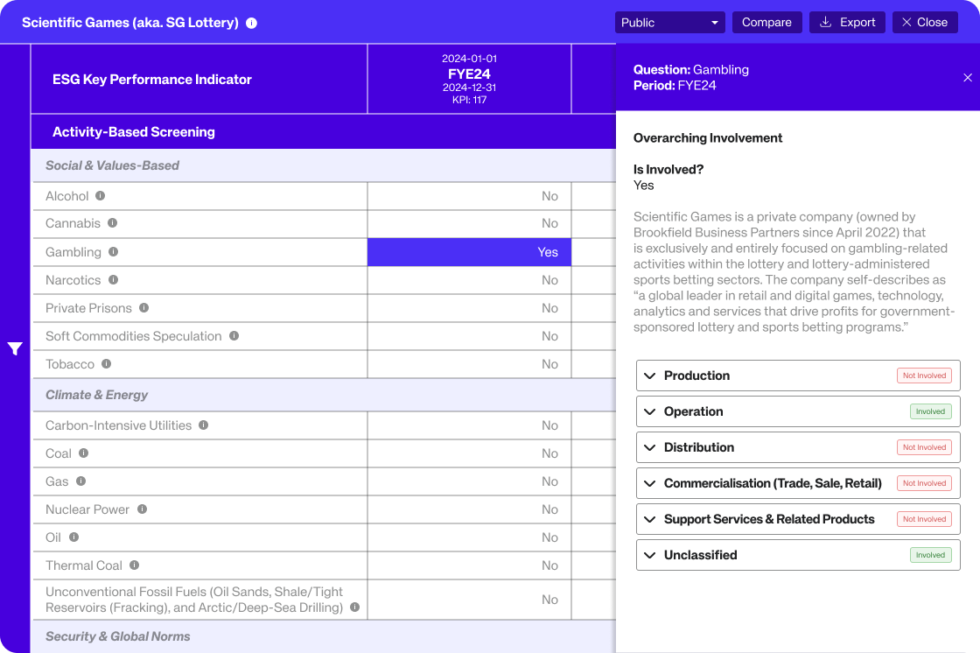This screenshot has height=653, width=980.
Task: Click info icon next to Scientific Games title
Action: click(251, 23)
